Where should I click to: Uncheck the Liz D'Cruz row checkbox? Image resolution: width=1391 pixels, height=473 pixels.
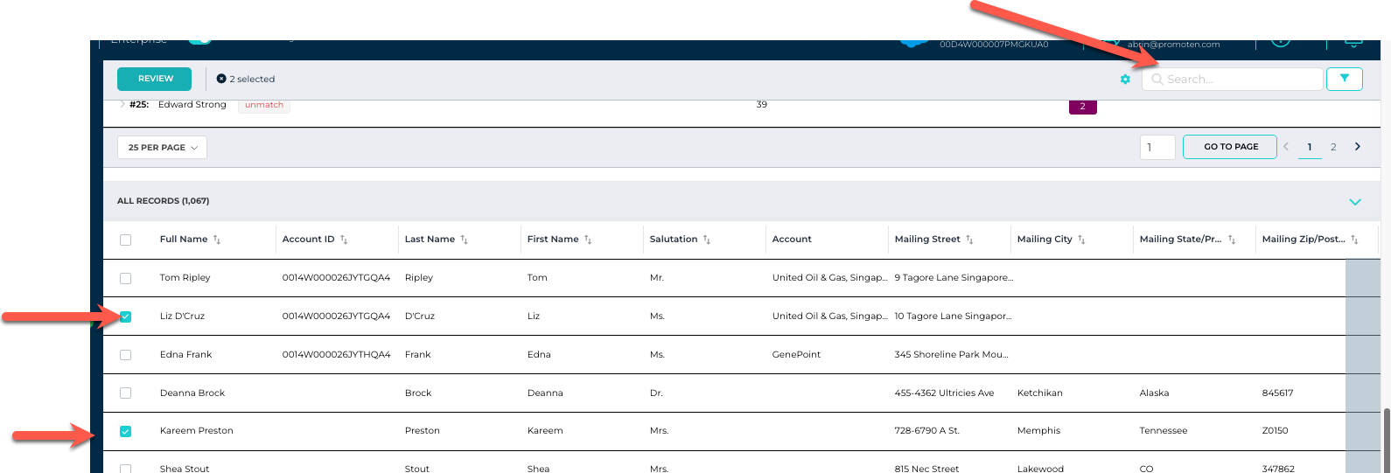(x=125, y=316)
